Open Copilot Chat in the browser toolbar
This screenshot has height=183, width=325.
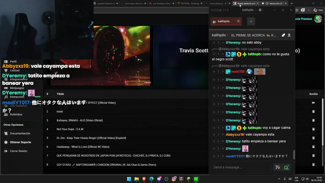coord(318,10)
